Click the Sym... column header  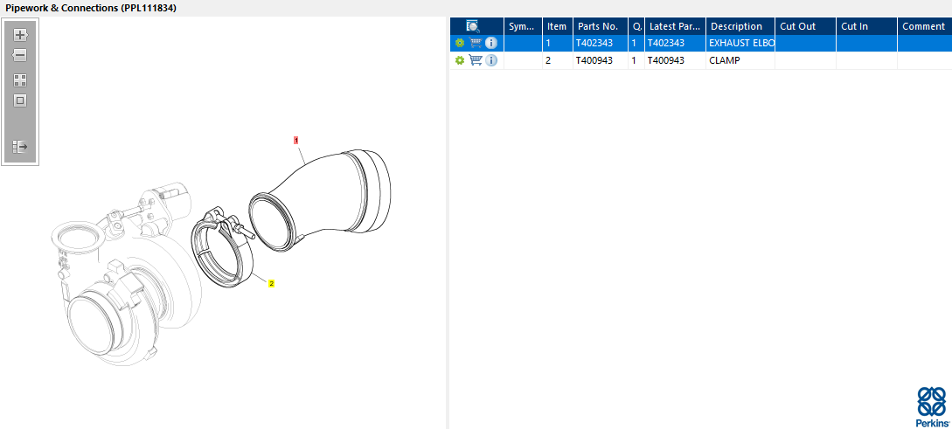coord(524,26)
